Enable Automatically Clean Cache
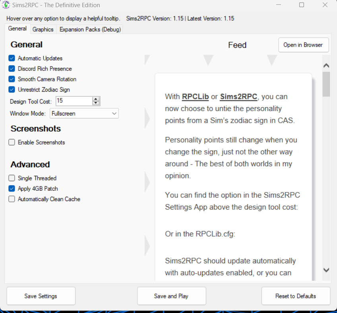The height and width of the screenshot is (313, 337). pyautogui.click(x=12, y=199)
